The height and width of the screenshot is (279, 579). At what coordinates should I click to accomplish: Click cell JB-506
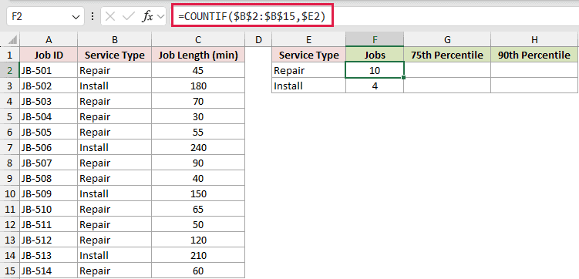point(49,148)
